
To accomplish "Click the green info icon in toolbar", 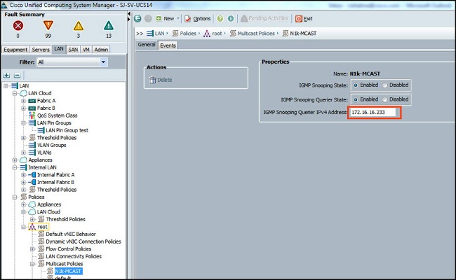I will pos(231,19).
